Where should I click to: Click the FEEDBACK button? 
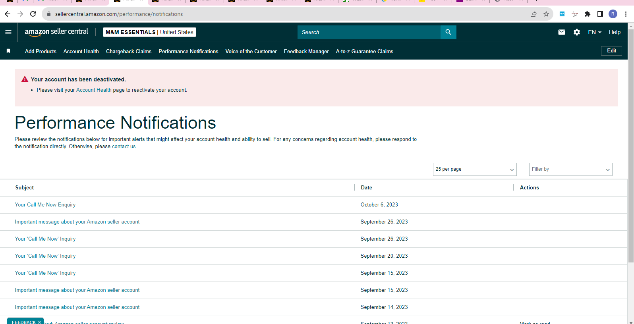point(24,322)
